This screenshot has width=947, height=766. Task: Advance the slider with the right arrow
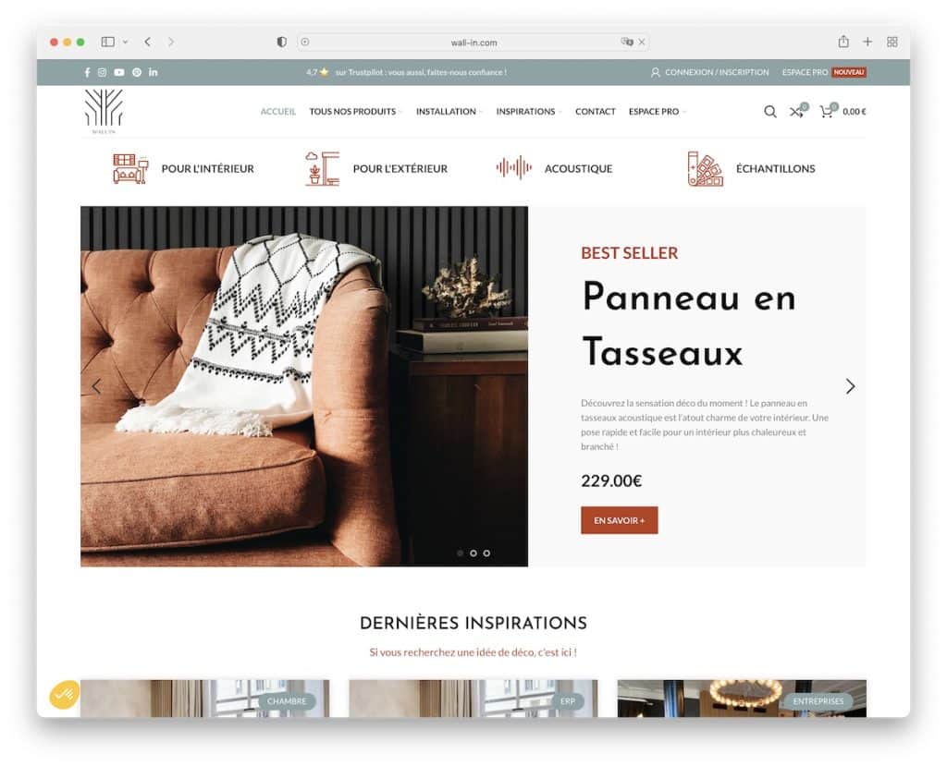click(850, 386)
